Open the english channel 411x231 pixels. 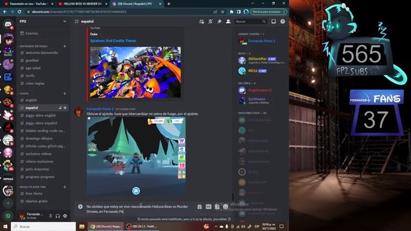point(43,100)
